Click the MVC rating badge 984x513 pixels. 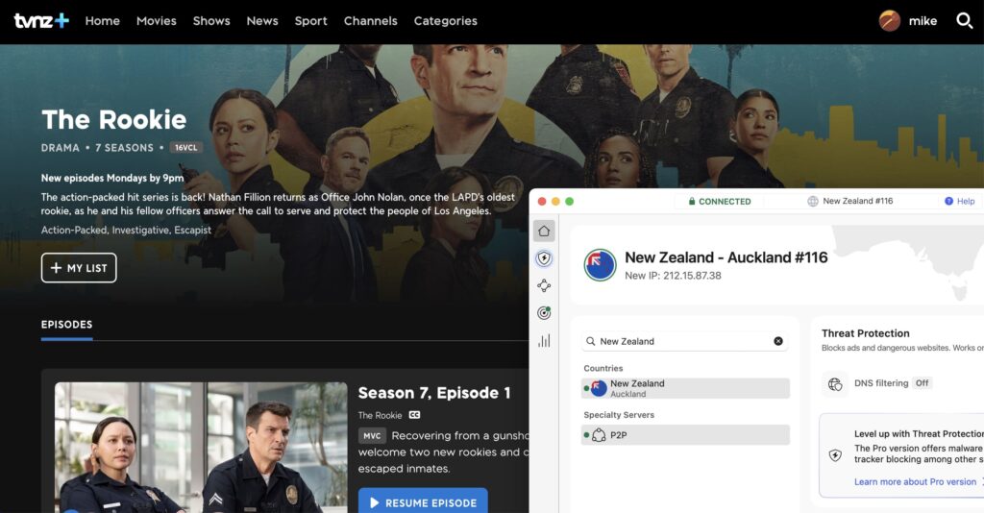point(372,436)
